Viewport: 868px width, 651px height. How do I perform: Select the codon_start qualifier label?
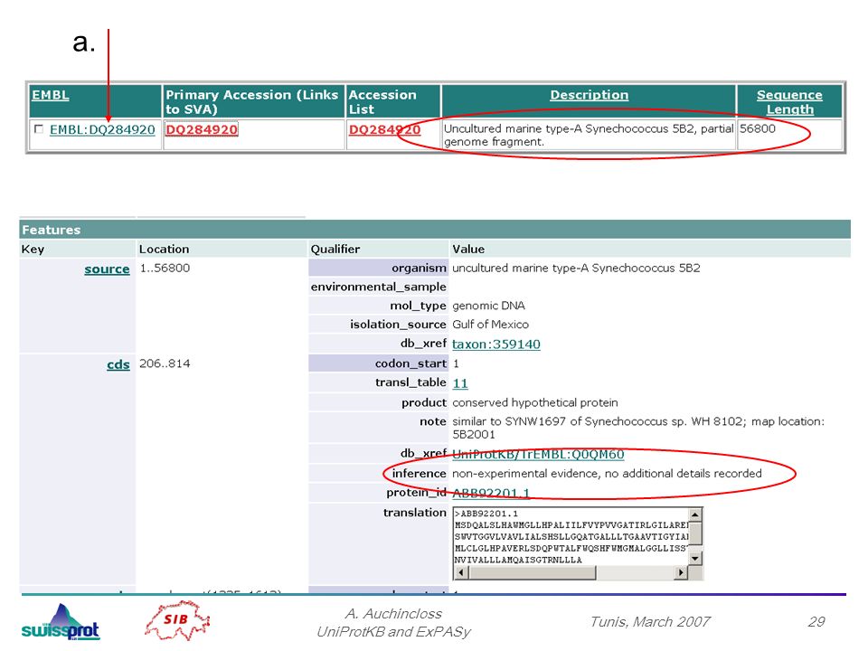pos(410,363)
